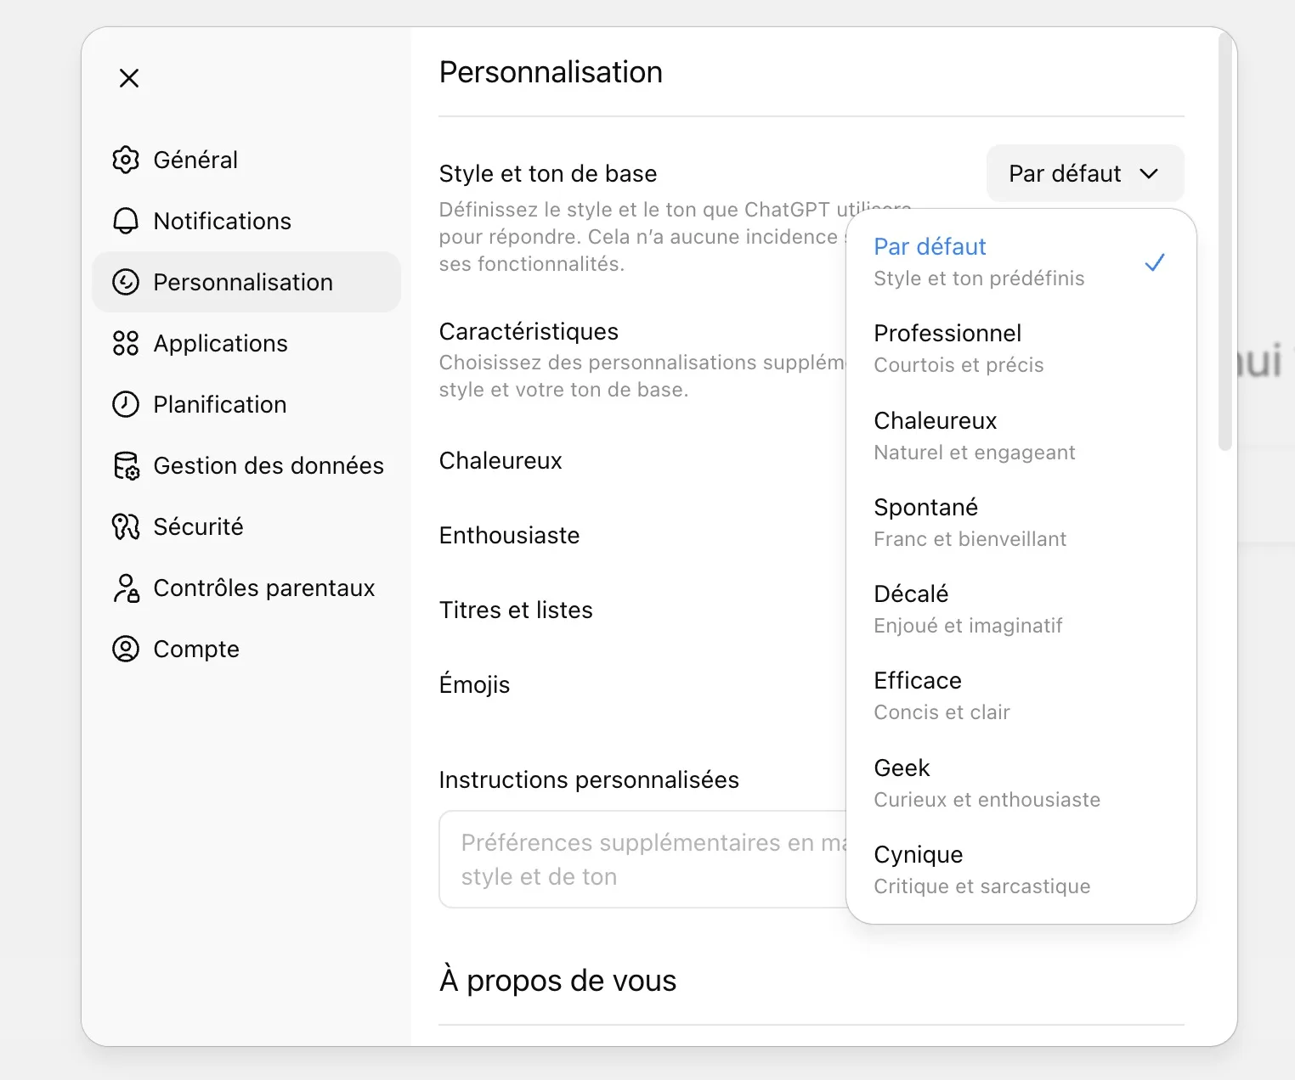The width and height of the screenshot is (1295, 1080).
Task: Click the Planification clock icon
Action: click(126, 404)
